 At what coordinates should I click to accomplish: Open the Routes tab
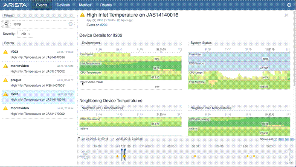(x=106, y=5)
